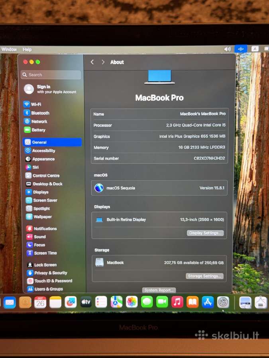Open the Window menu
The height and width of the screenshot is (358, 269).
tap(9, 49)
